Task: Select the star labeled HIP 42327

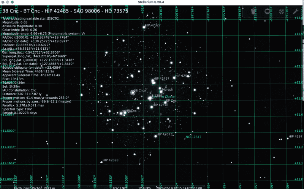Action: tap(143, 28)
